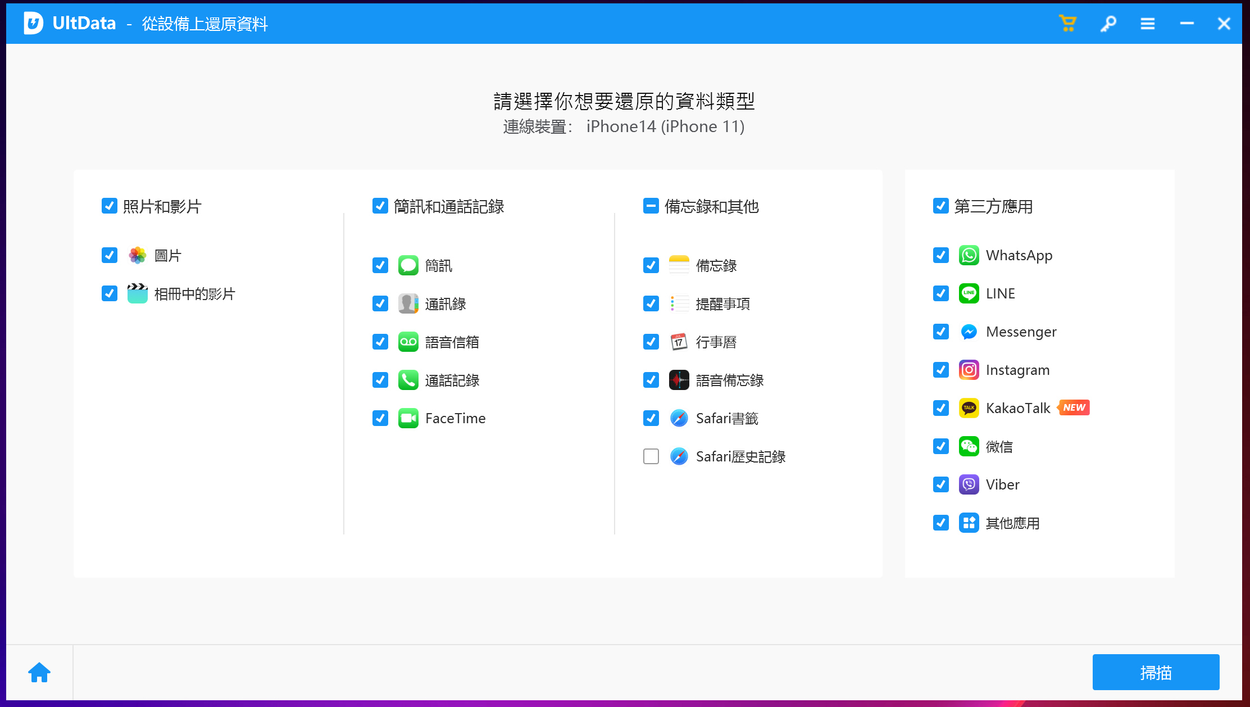Click the Messenger icon
The width and height of the screenshot is (1250, 707).
tap(969, 332)
